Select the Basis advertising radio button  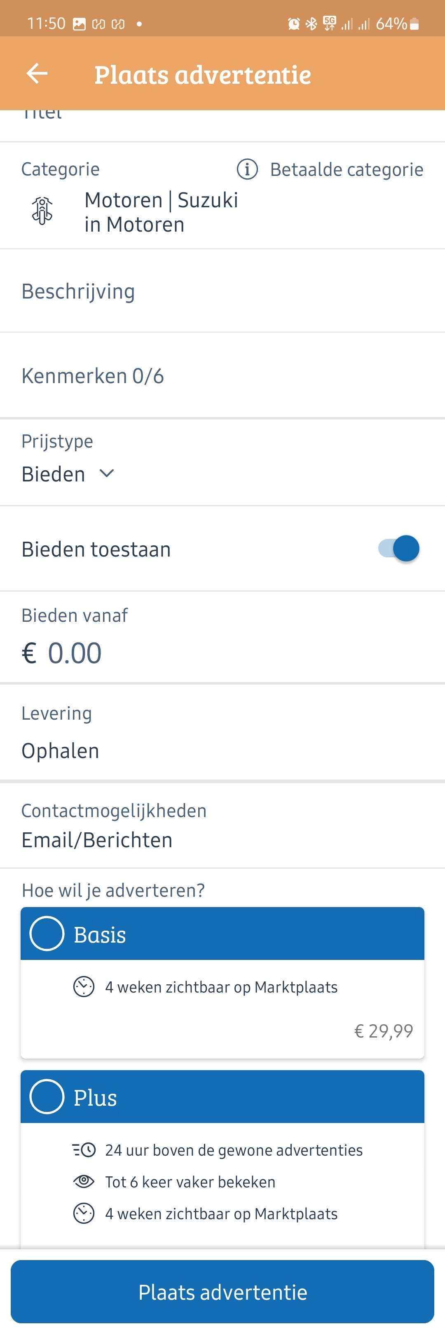pos(47,934)
